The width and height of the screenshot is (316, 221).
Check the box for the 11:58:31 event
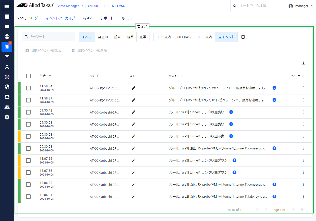(28, 100)
